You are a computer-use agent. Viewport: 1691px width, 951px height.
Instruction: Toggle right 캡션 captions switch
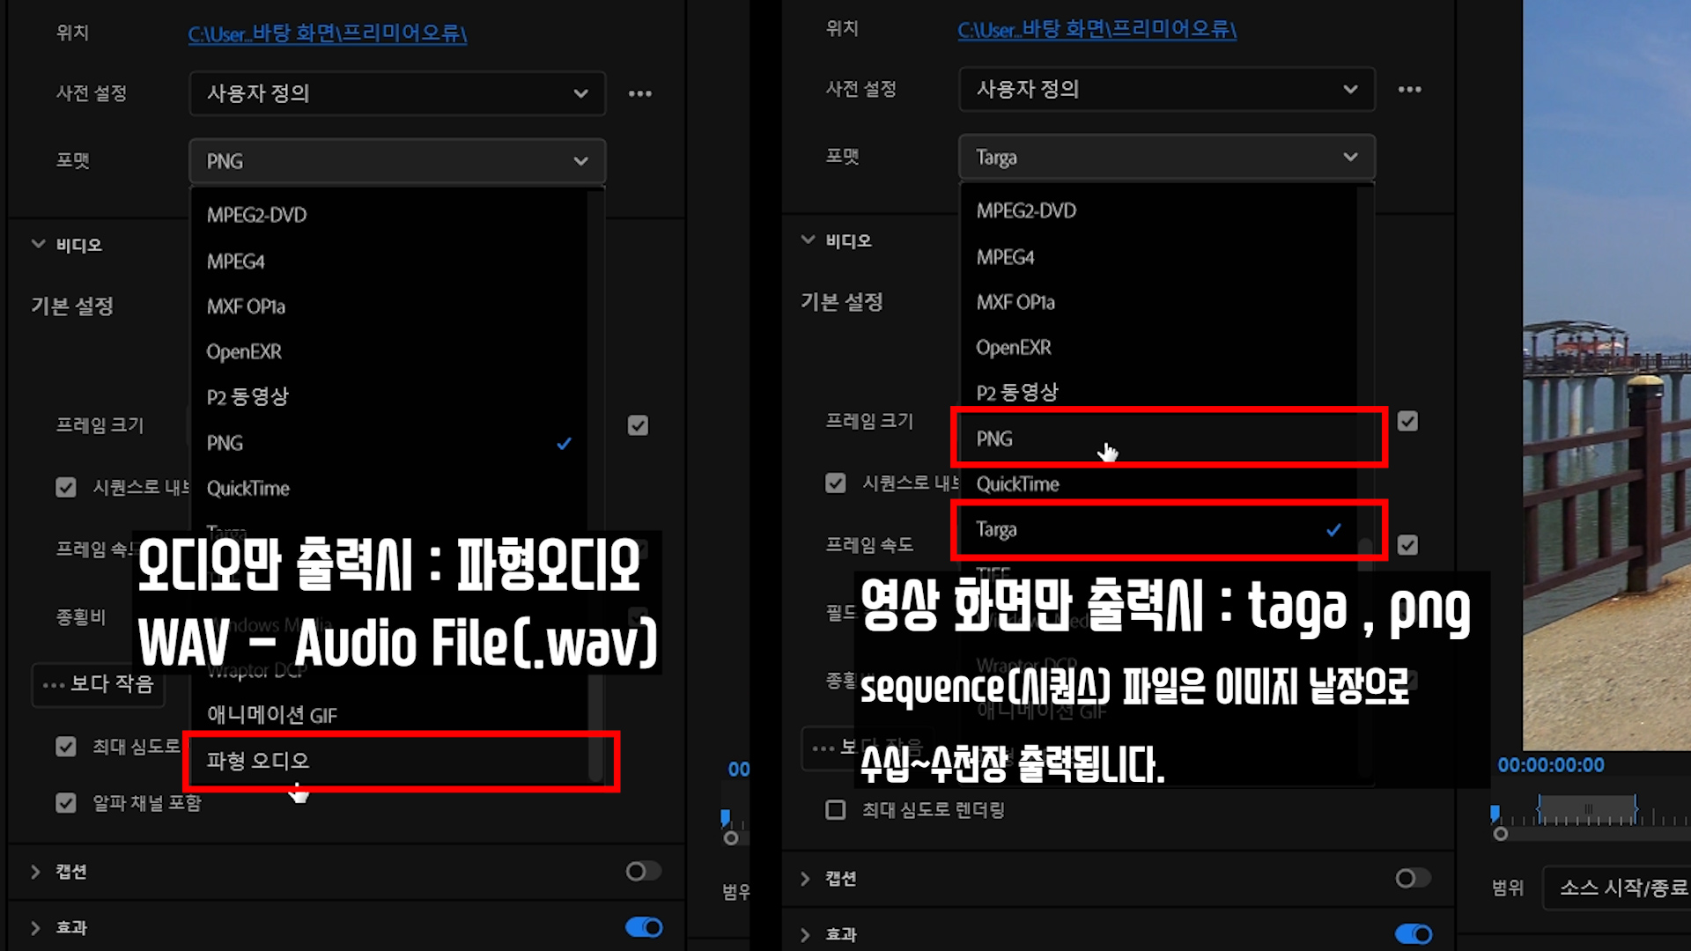[1413, 878]
